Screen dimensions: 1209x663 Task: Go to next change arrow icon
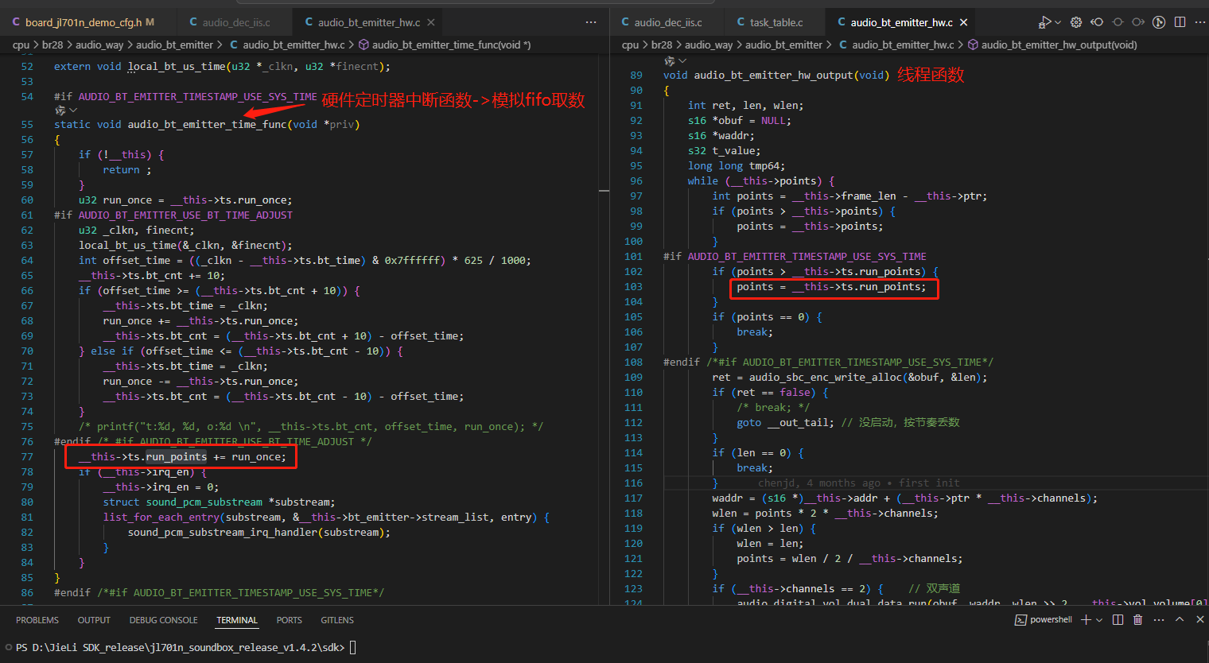pyautogui.click(x=1138, y=22)
